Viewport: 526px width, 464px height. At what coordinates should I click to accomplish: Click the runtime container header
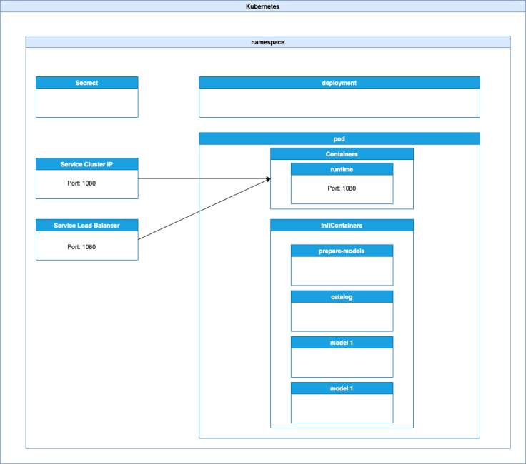(x=342, y=169)
